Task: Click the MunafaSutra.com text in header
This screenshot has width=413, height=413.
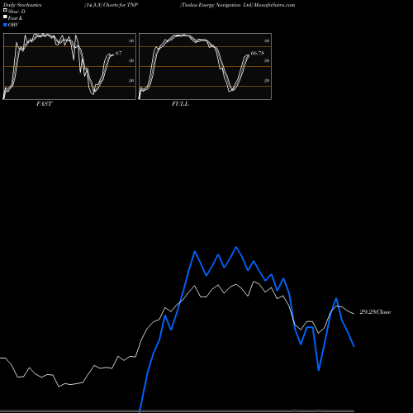Action: 274,5
